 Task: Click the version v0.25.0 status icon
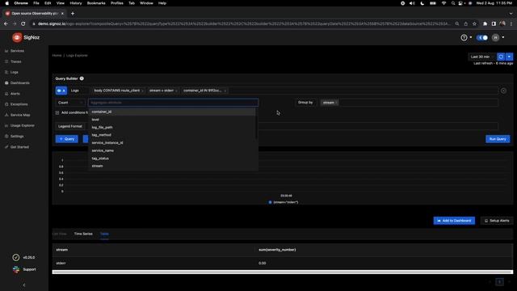tap(16, 257)
